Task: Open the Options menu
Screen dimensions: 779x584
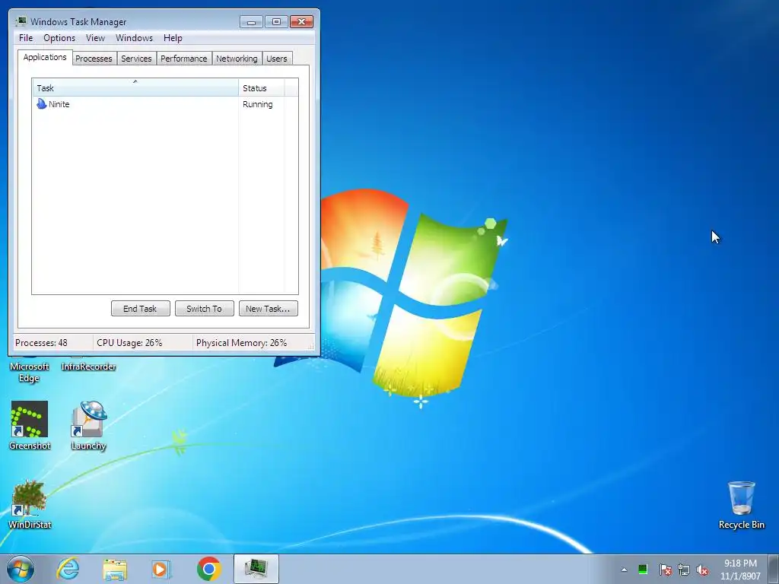Action: [x=59, y=38]
